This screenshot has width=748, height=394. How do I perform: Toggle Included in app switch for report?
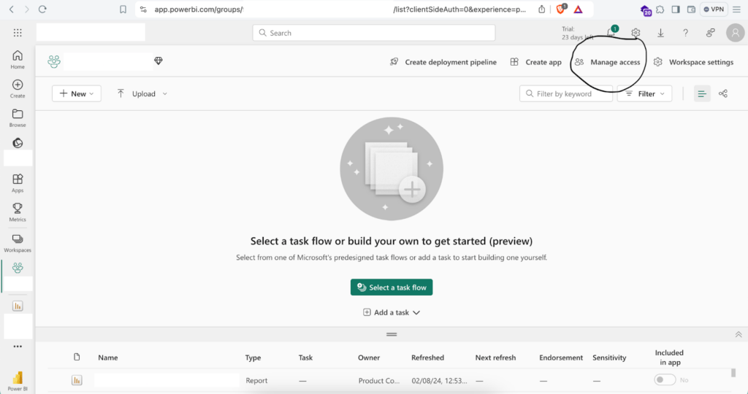pyautogui.click(x=665, y=380)
